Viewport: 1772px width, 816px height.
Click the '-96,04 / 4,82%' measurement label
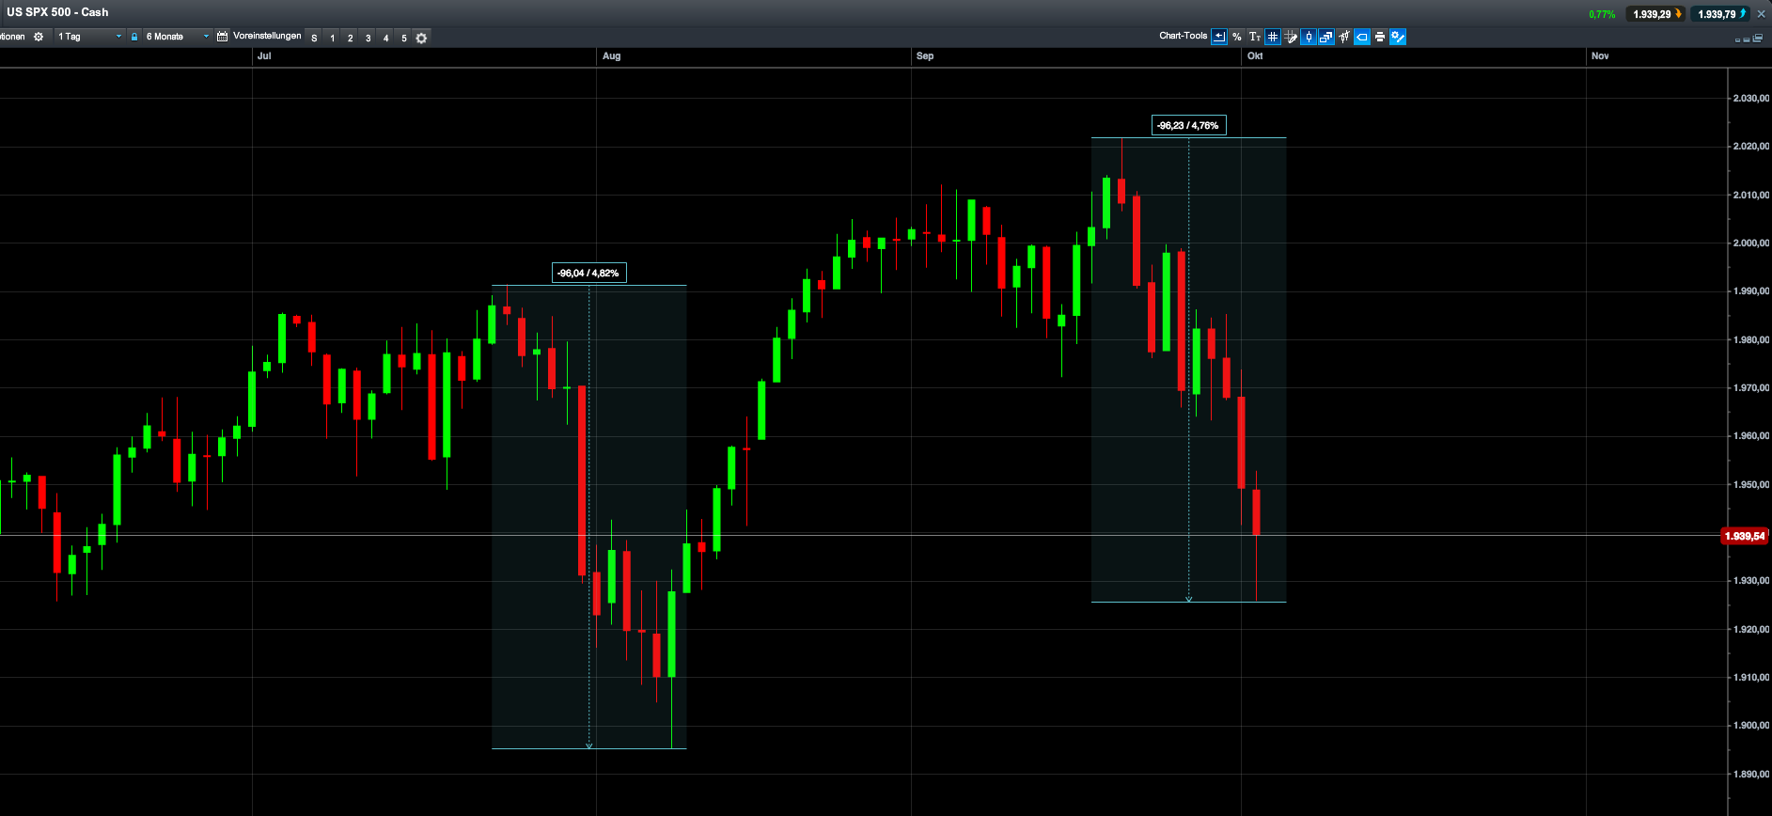click(588, 274)
